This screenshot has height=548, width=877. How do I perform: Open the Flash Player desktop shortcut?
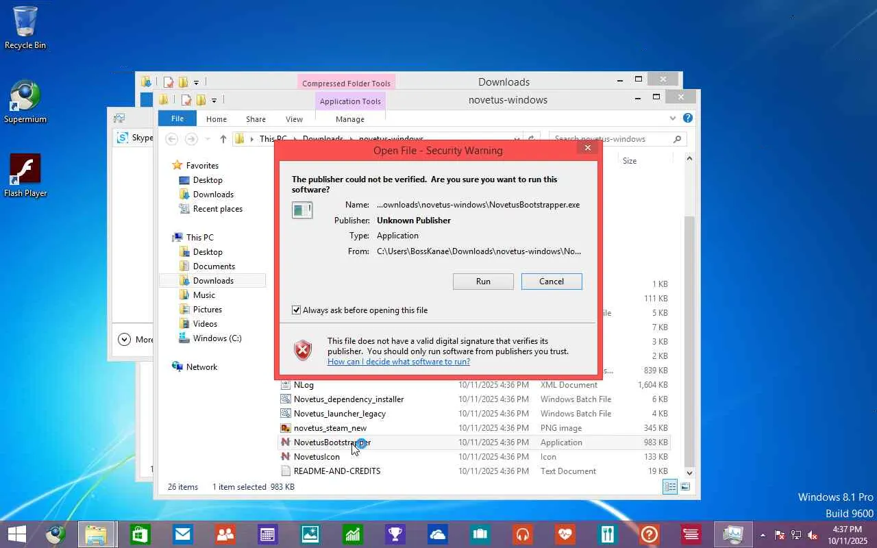(x=25, y=175)
